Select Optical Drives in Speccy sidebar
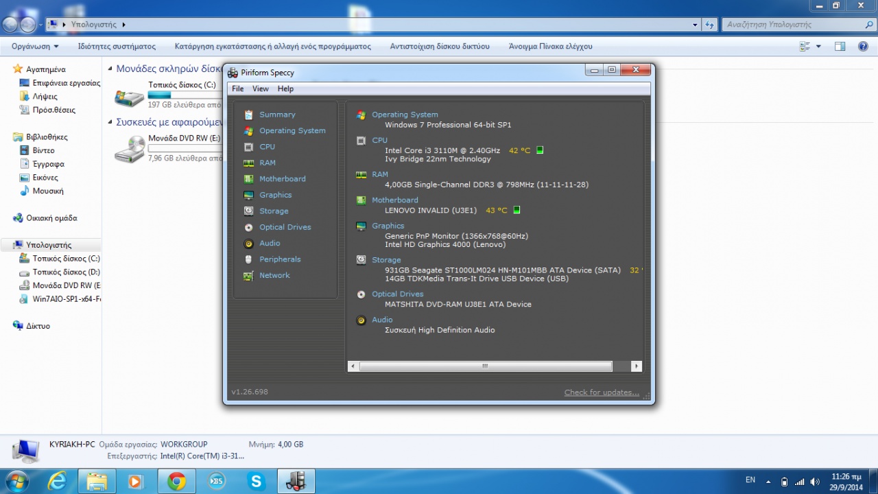878x494 pixels. [285, 227]
